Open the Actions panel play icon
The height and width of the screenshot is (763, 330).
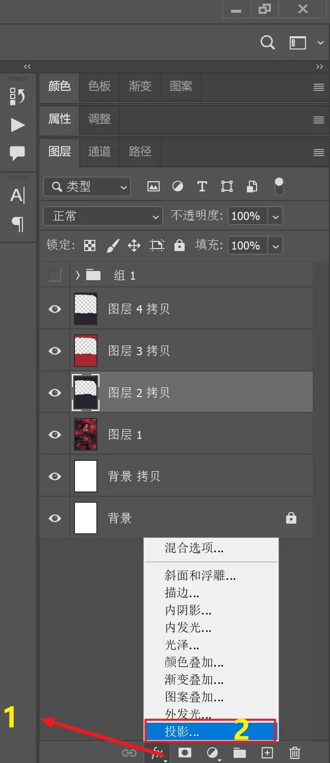point(18,125)
